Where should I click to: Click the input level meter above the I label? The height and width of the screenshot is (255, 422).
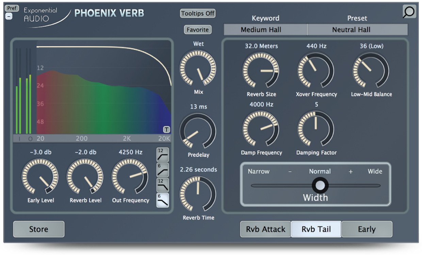click(18, 91)
